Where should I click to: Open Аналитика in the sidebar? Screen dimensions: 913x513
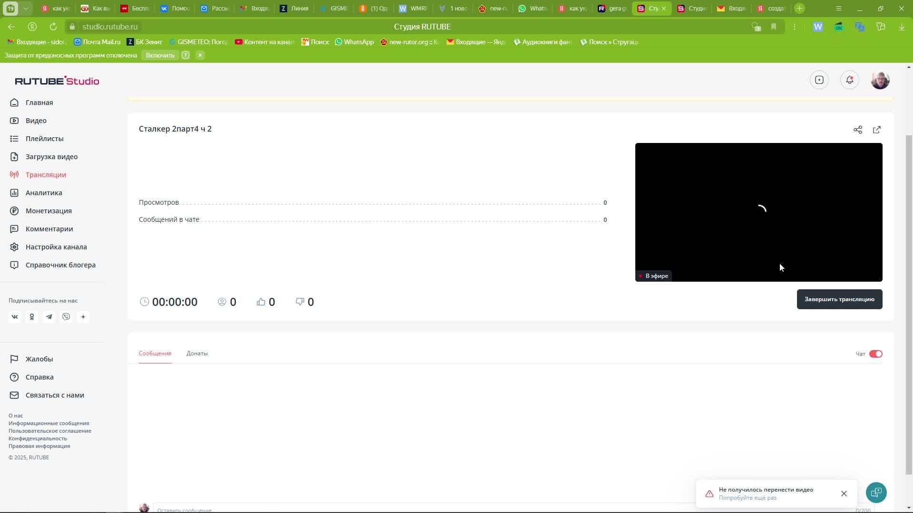(x=44, y=193)
